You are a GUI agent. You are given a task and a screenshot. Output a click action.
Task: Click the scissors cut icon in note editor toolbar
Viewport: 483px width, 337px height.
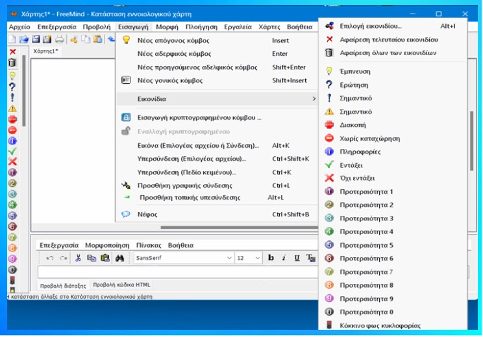pyautogui.click(x=78, y=258)
